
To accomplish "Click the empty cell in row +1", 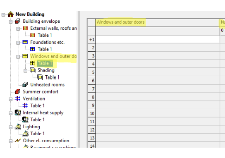I will point(158,39).
